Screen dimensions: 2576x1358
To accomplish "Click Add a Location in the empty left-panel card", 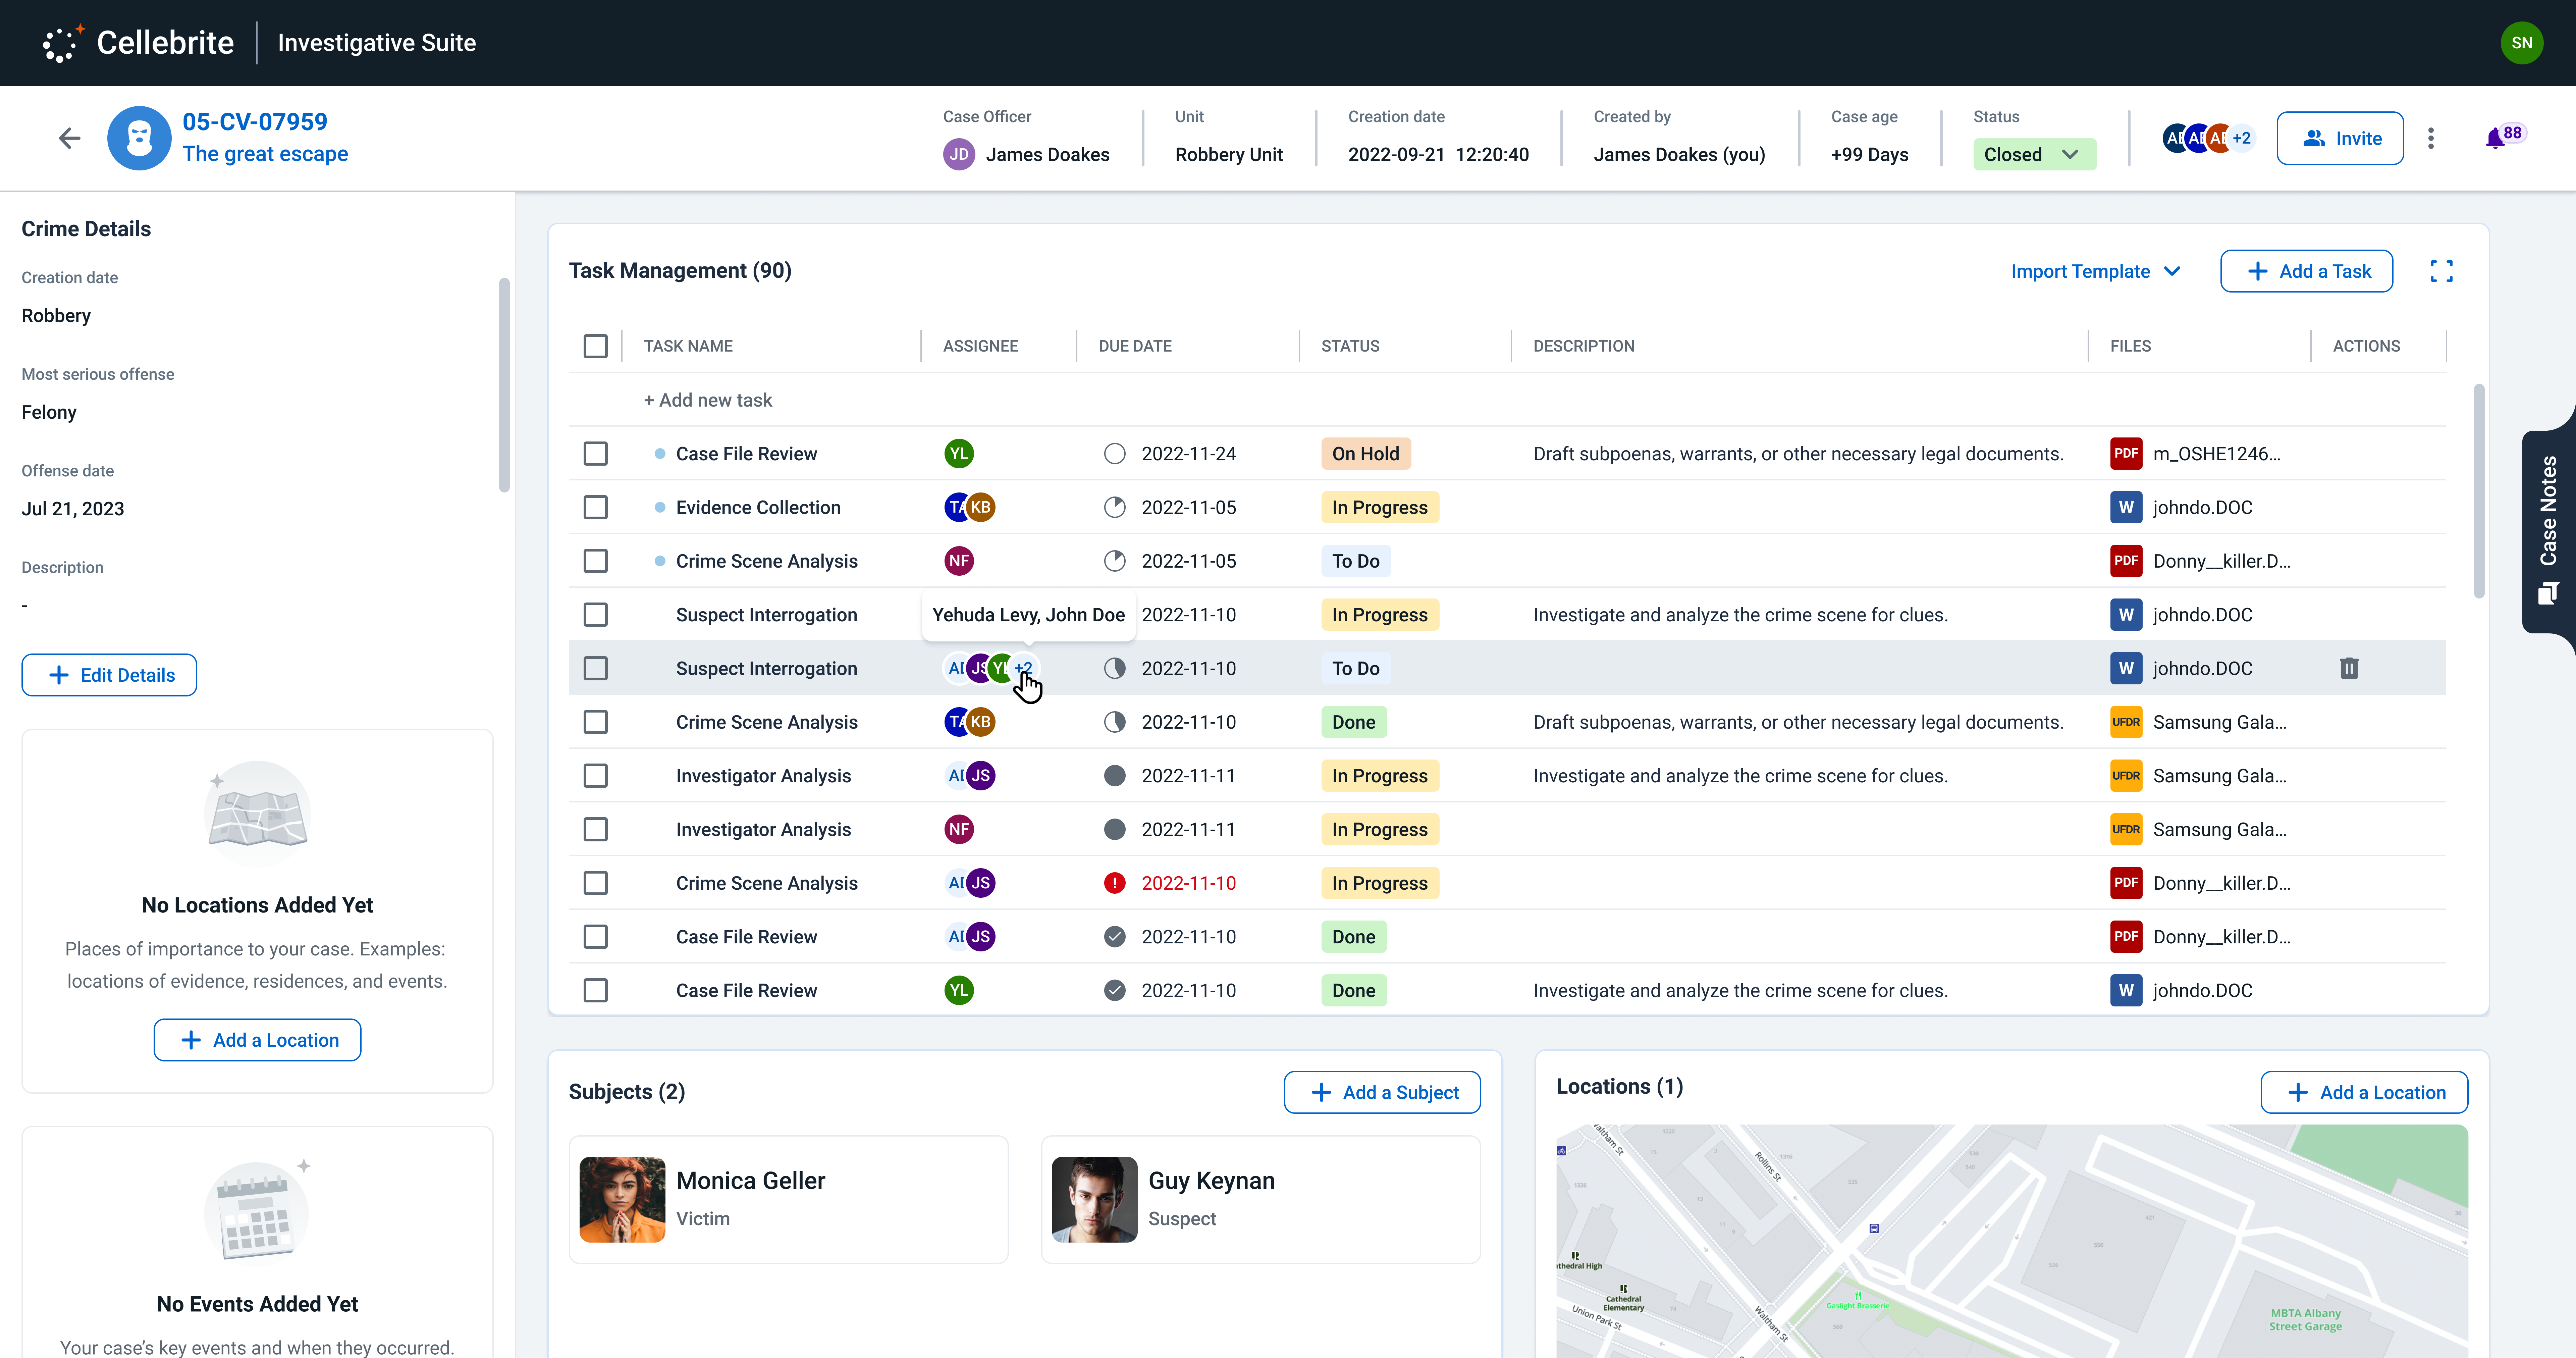I will tap(257, 1040).
